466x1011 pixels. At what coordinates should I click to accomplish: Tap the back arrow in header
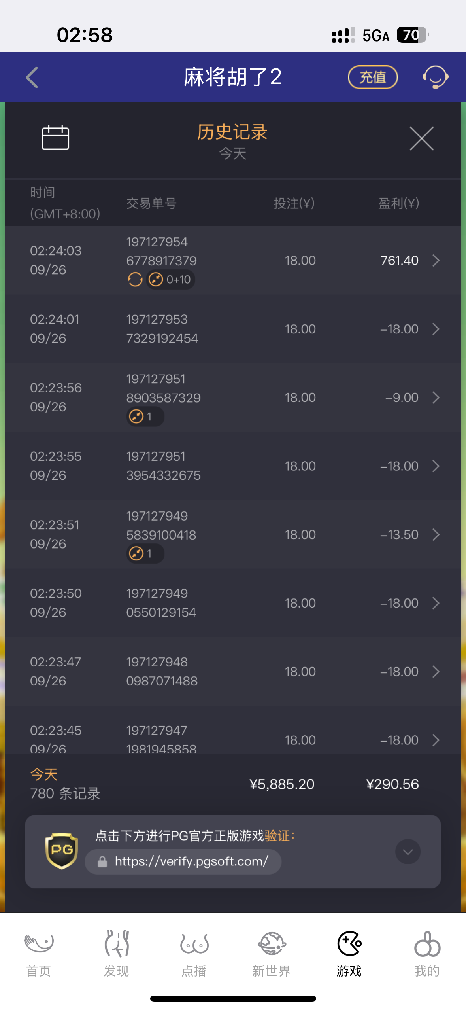(32, 77)
